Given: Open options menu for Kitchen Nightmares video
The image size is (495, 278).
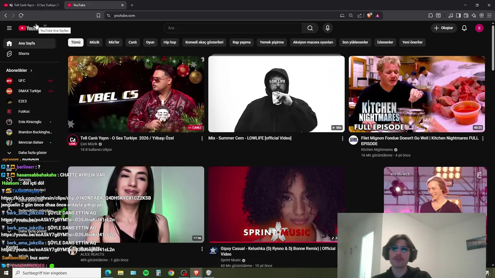Looking at the screenshot, I should click(x=483, y=138).
